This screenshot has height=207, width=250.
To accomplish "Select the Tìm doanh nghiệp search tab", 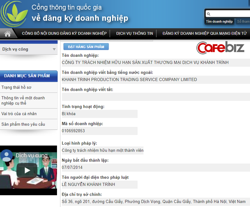I will click(220, 22).
